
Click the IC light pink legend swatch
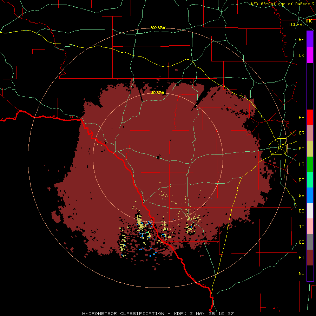point(310,226)
